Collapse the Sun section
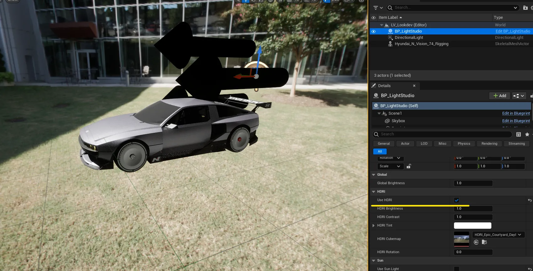Viewport: 533px width, 271px height. [x=374, y=261]
